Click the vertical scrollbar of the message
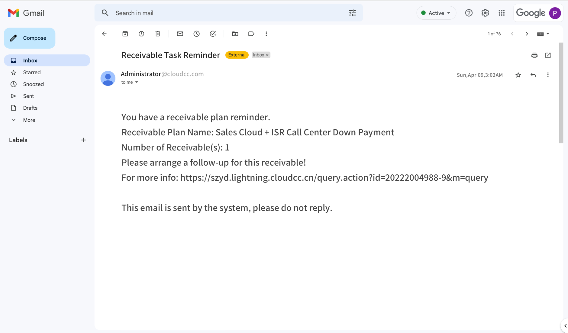This screenshot has height=333, width=568. coord(561,93)
